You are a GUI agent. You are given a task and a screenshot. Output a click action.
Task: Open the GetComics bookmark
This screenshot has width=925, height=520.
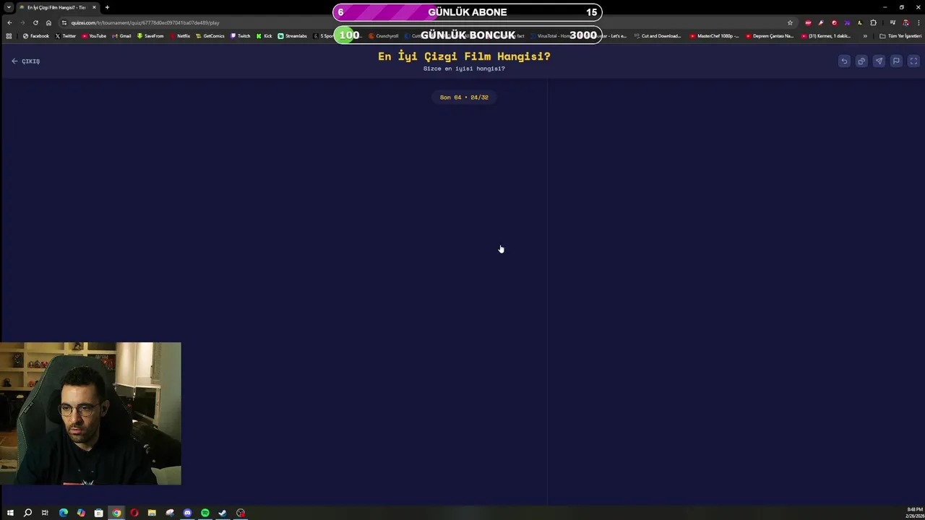click(210, 36)
